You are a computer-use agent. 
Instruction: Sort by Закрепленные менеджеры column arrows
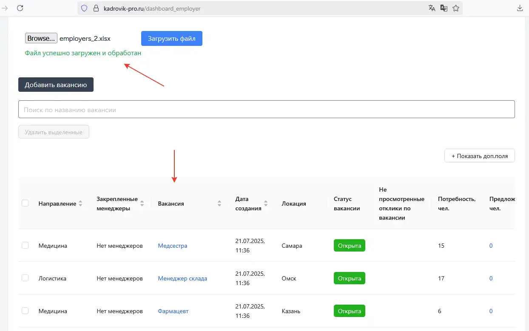tap(142, 204)
